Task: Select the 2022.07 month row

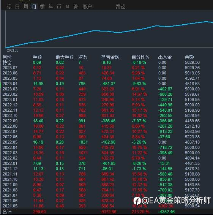Action: (x=101, y=132)
